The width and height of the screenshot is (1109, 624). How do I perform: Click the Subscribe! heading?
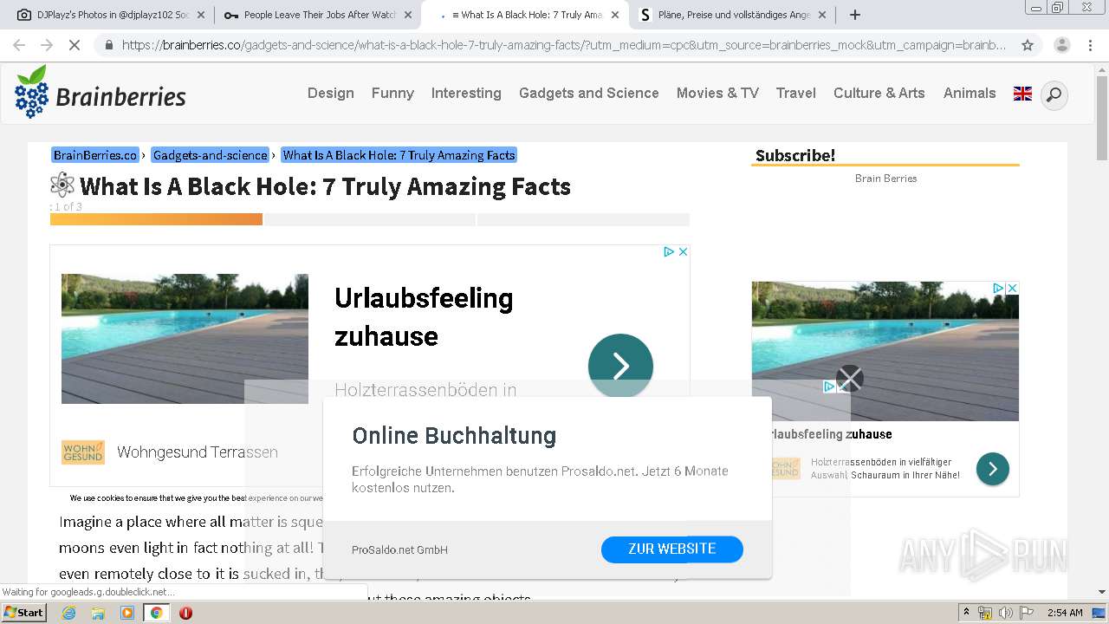point(795,155)
